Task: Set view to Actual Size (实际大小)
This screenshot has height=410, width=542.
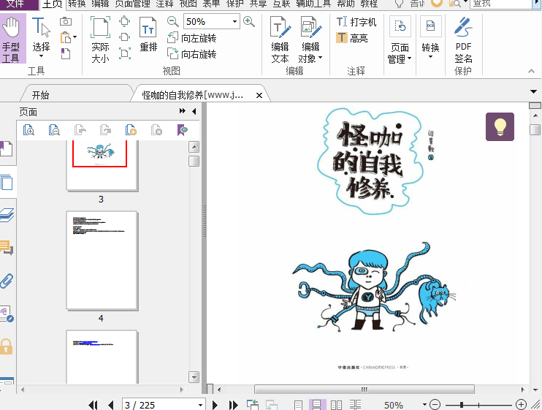Action: [100, 39]
